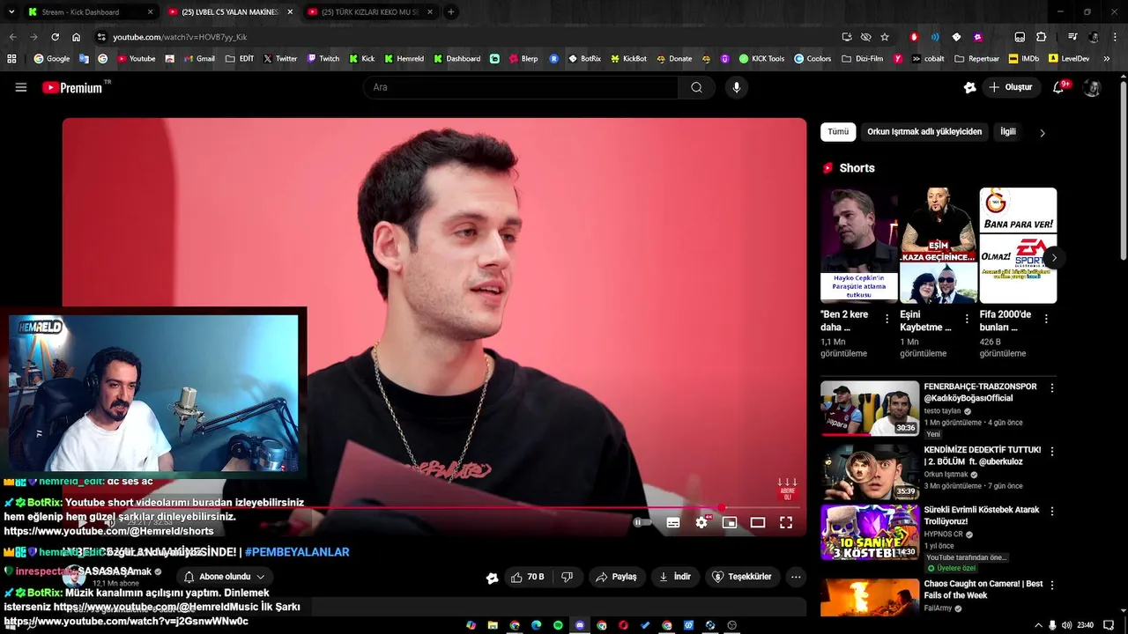
Task: Start voice search with microphone icon
Action: (x=737, y=87)
